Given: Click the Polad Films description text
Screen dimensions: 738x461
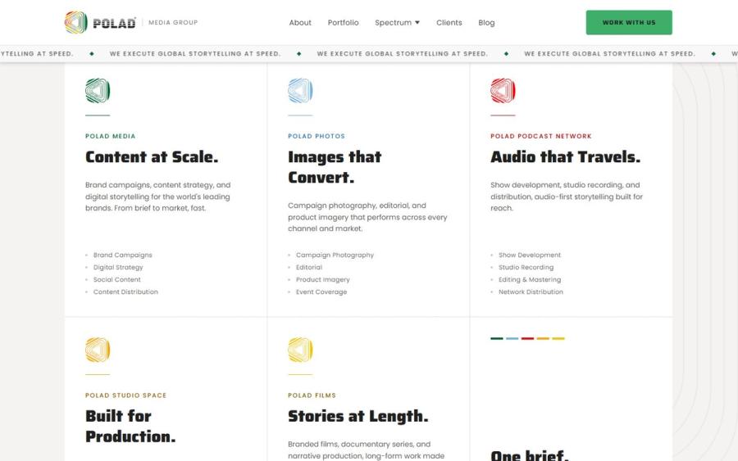Looking at the screenshot, I should tap(367, 450).
